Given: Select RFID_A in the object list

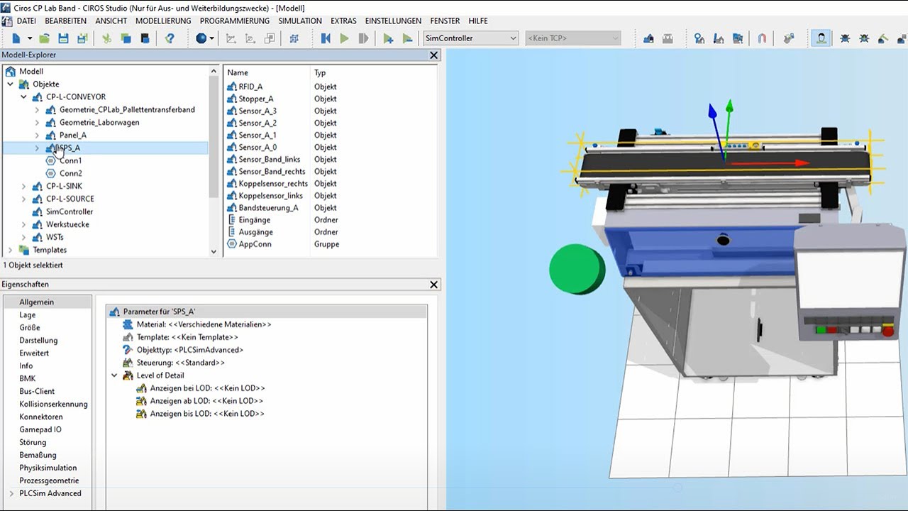Looking at the screenshot, I should [x=250, y=87].
